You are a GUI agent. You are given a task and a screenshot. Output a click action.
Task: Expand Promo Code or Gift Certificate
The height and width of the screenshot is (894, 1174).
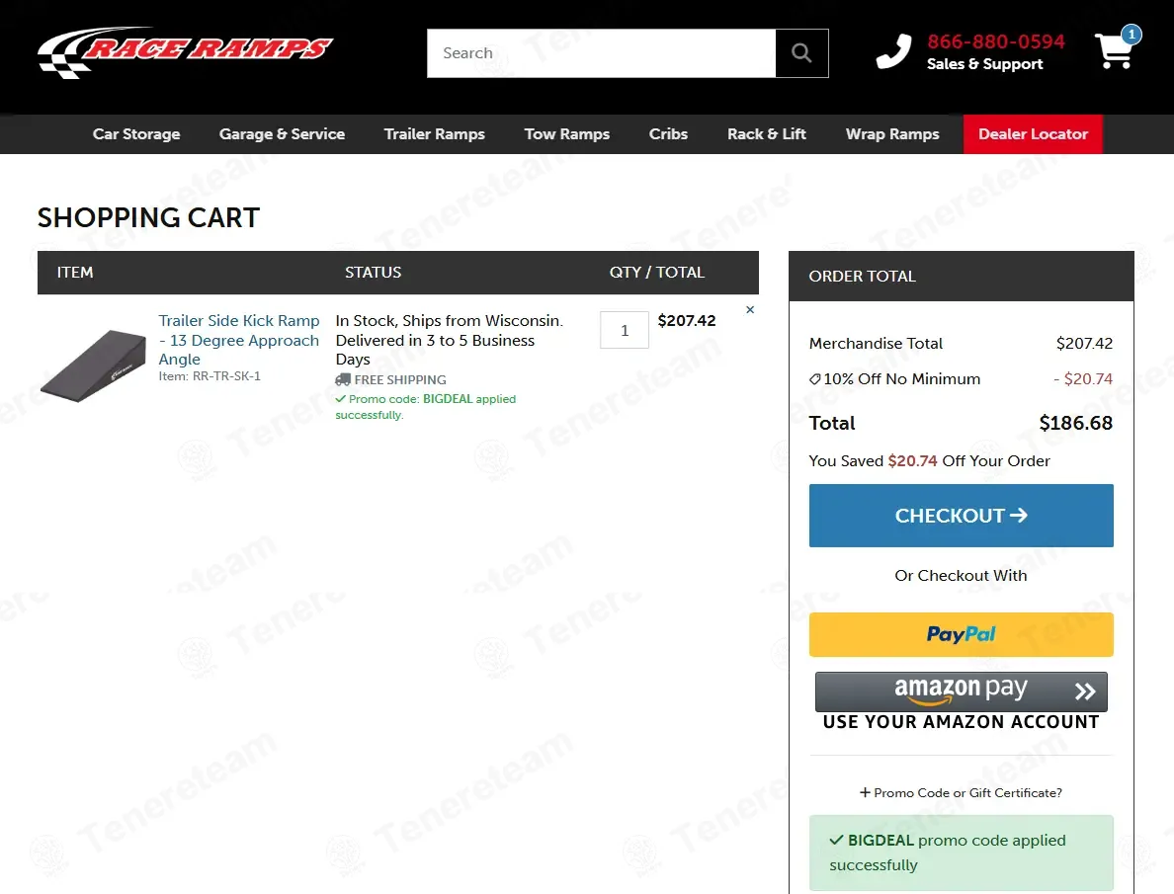pos(961,792)
